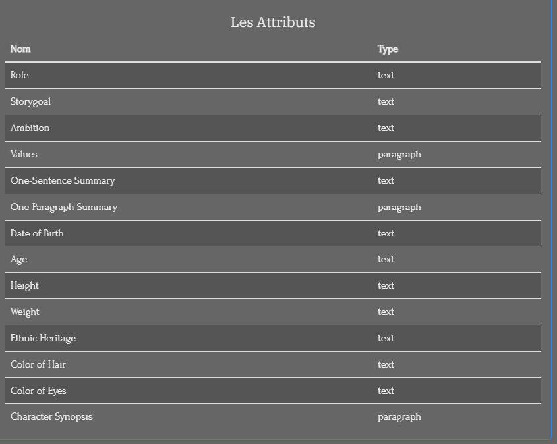Click the text type of Role
Viewport: 557px width, 444px height.
[386, 75]
